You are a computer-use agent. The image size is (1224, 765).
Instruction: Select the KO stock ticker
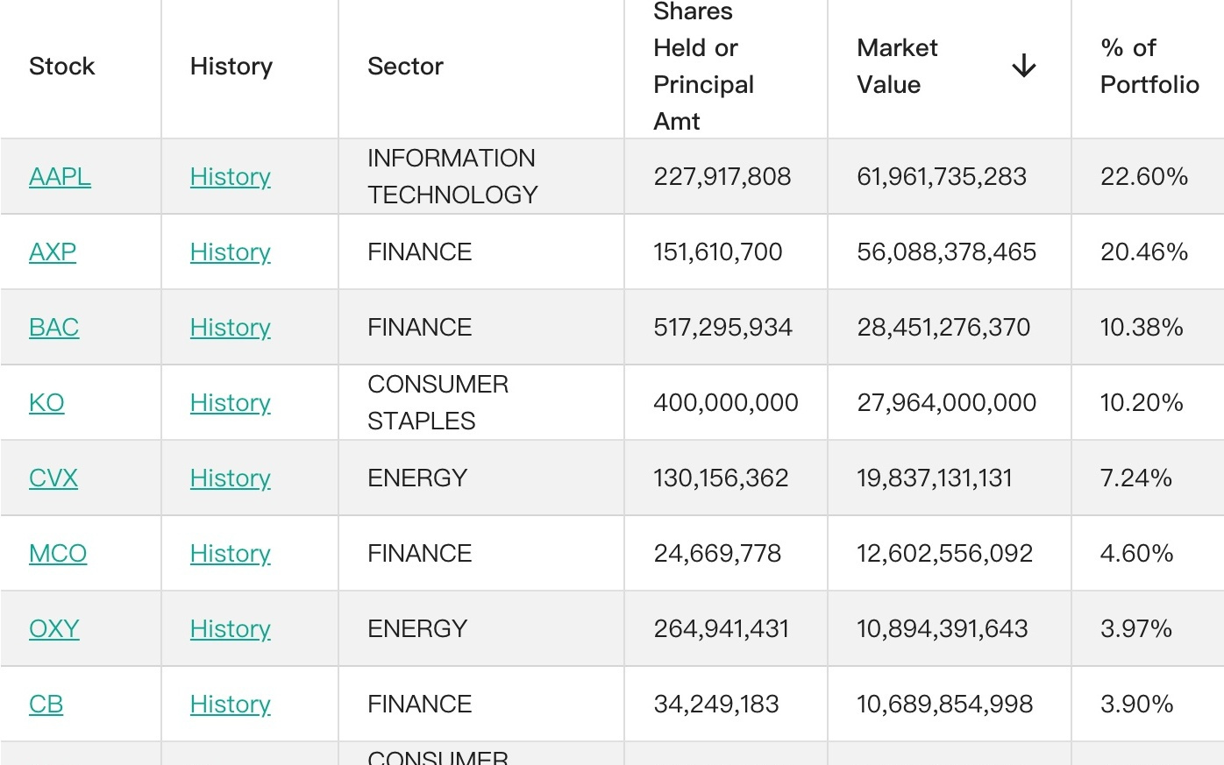tap(46, 403)
